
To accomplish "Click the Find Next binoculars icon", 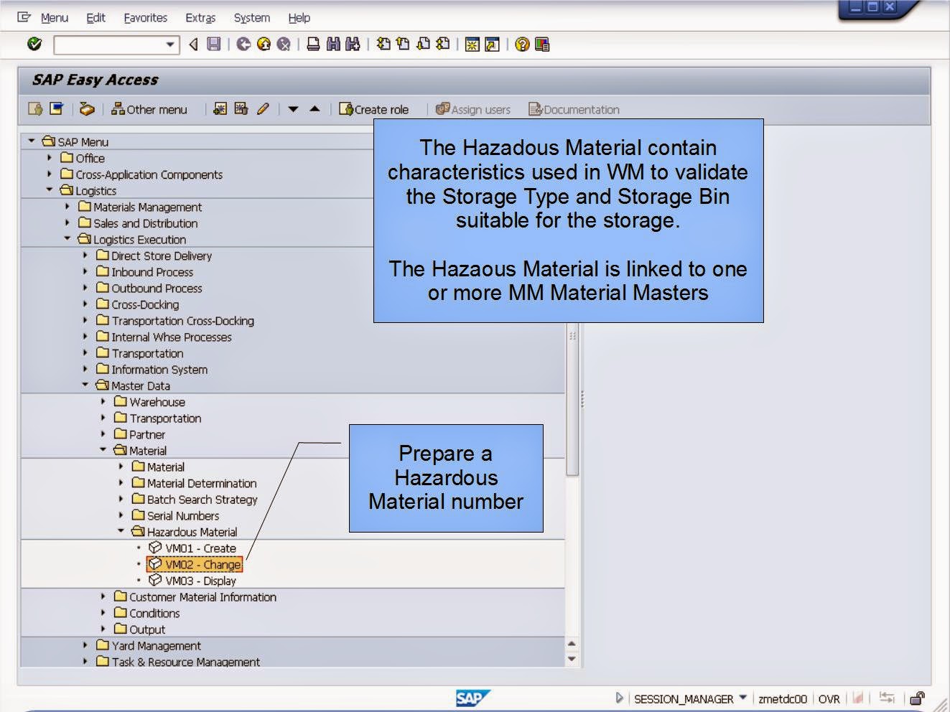I will 352,44.
